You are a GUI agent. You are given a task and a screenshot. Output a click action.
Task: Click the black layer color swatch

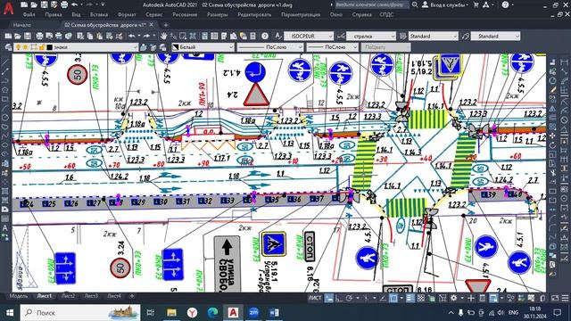click(50, 47)
